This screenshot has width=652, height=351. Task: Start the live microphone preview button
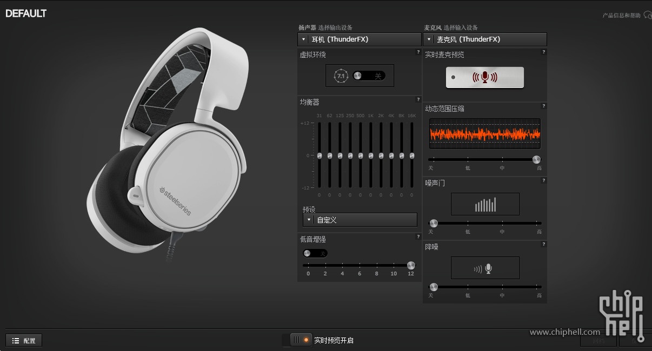(485, 77)
